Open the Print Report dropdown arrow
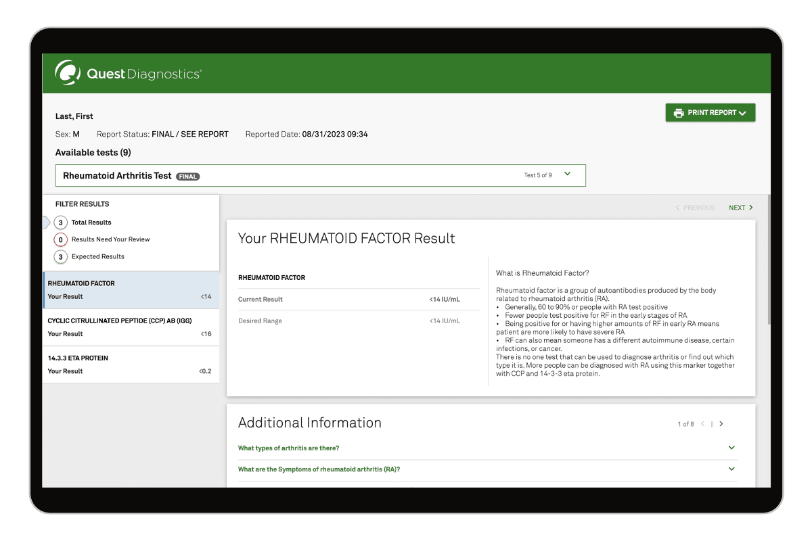Screen dimensions: 812x541 click(x=742, y=114)
